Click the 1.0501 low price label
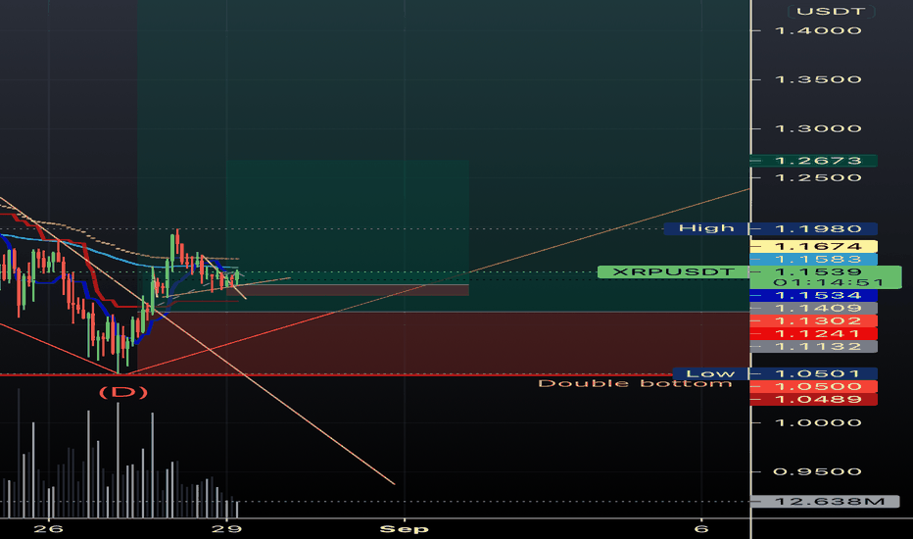This screenshot has height=539, width=913. 813,373
